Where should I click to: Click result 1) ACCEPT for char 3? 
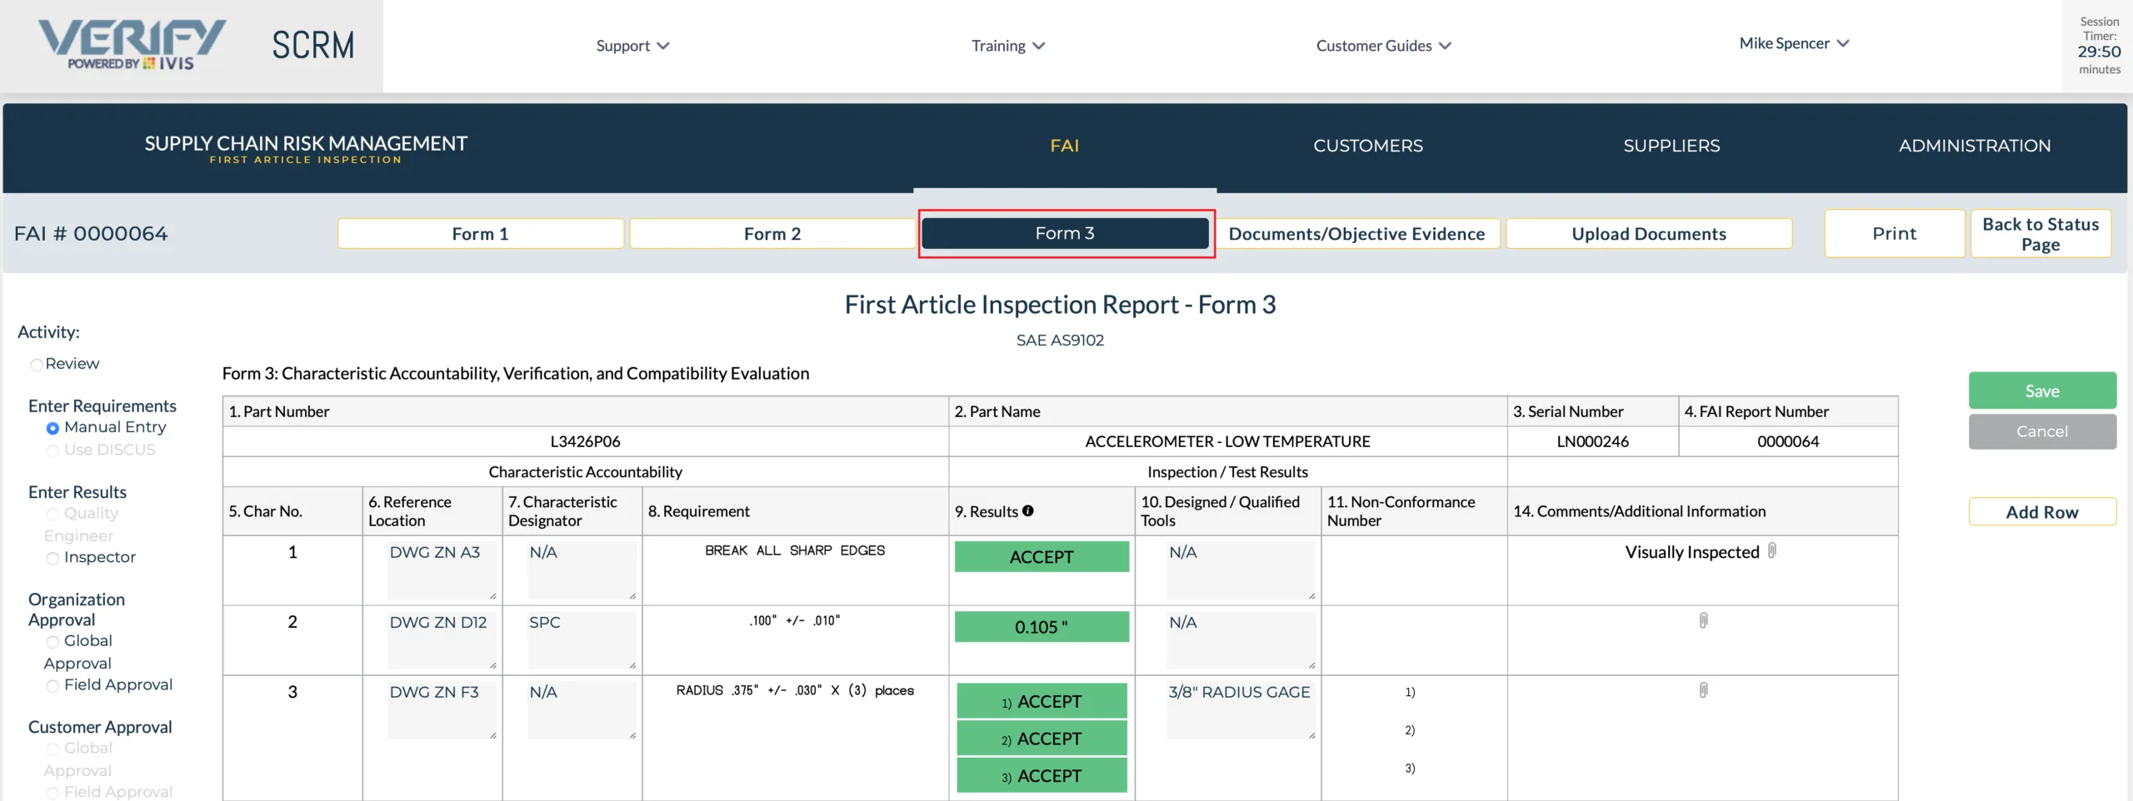point(1042,701)
